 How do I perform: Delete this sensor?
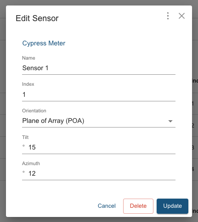pyautogui.click(x=138, y=206)
